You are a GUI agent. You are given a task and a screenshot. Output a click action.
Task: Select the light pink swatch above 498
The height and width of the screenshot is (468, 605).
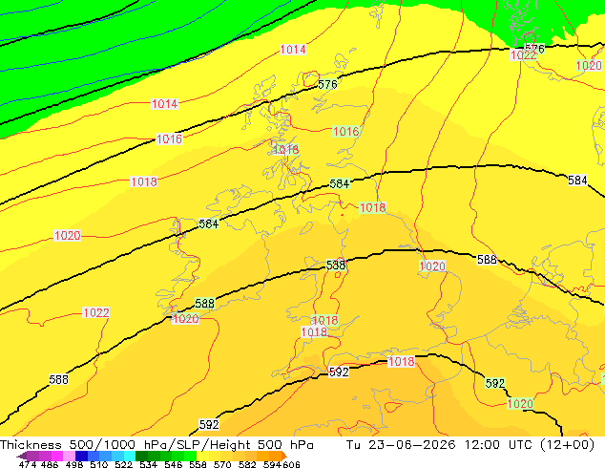tap(69, 456)
